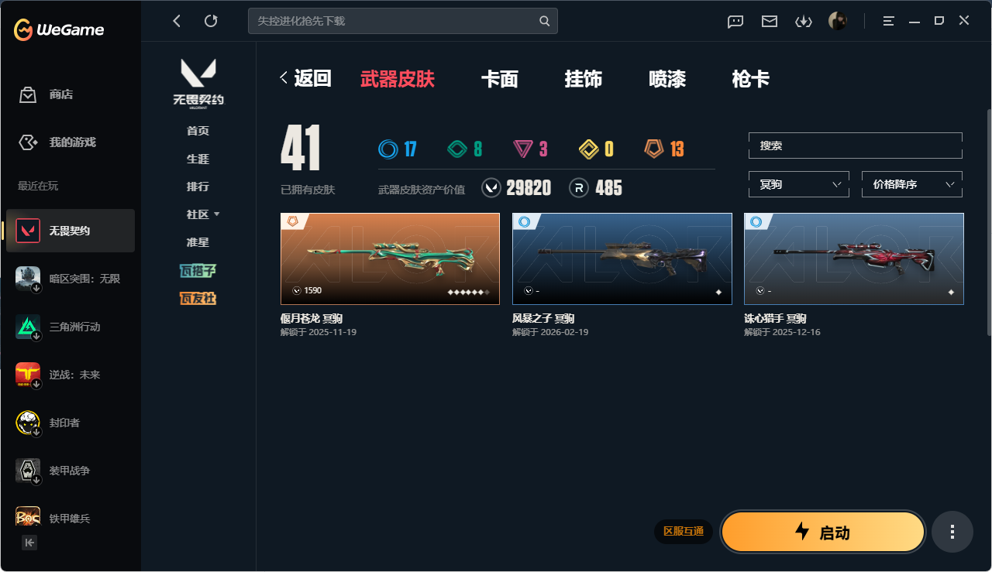The height and width of the screenshot is (572, 992).
Task: Click the Radianite icon beside 485
Action: [x=579, y=188]
